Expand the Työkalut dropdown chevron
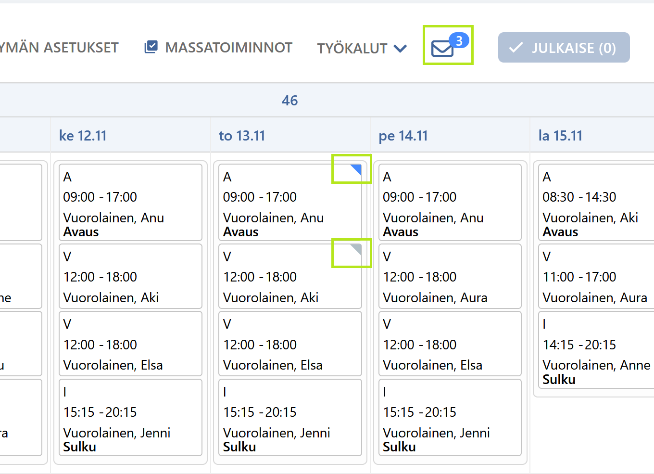 tap(400, 48)
